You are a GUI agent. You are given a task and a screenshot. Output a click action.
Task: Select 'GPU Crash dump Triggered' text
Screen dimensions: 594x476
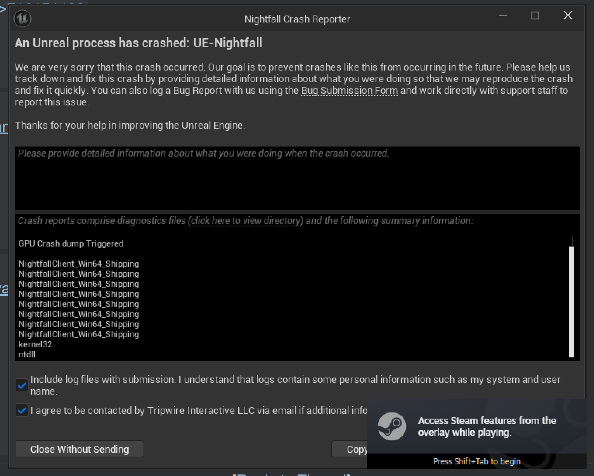(71, 243)
